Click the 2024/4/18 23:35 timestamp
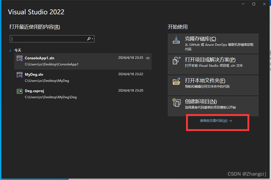The image size is (271, 180). [x=131, y=58]
